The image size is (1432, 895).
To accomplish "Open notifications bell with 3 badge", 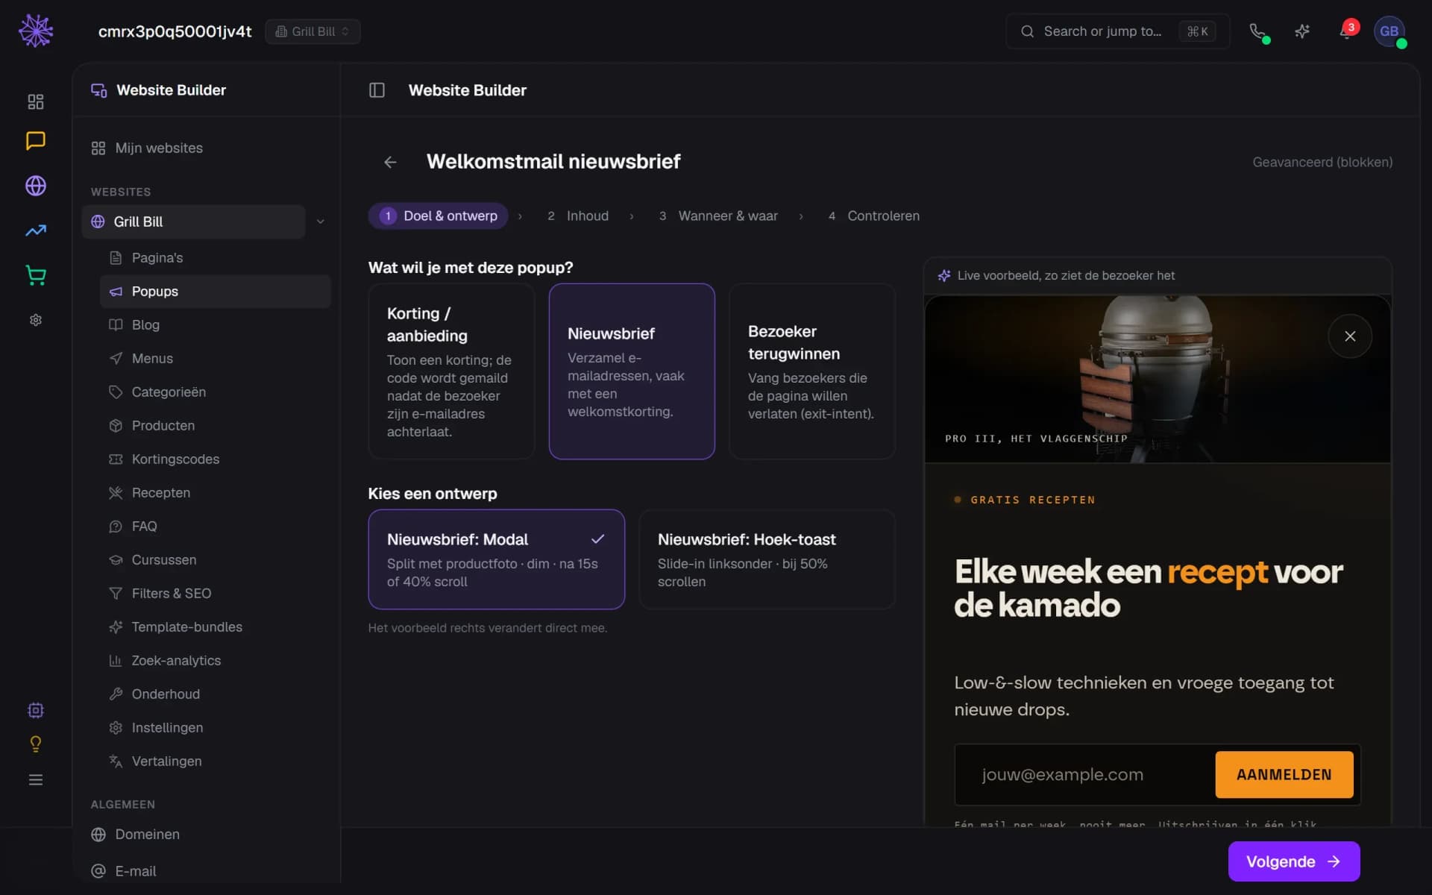I will point(1346,31).
